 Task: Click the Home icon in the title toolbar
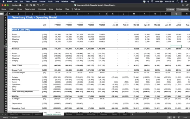[27, 5]
